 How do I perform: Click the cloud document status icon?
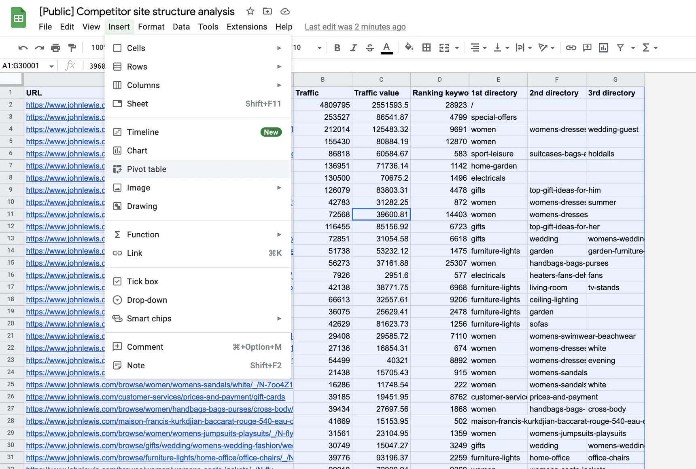pyautogui.click(x=285, y=11)
